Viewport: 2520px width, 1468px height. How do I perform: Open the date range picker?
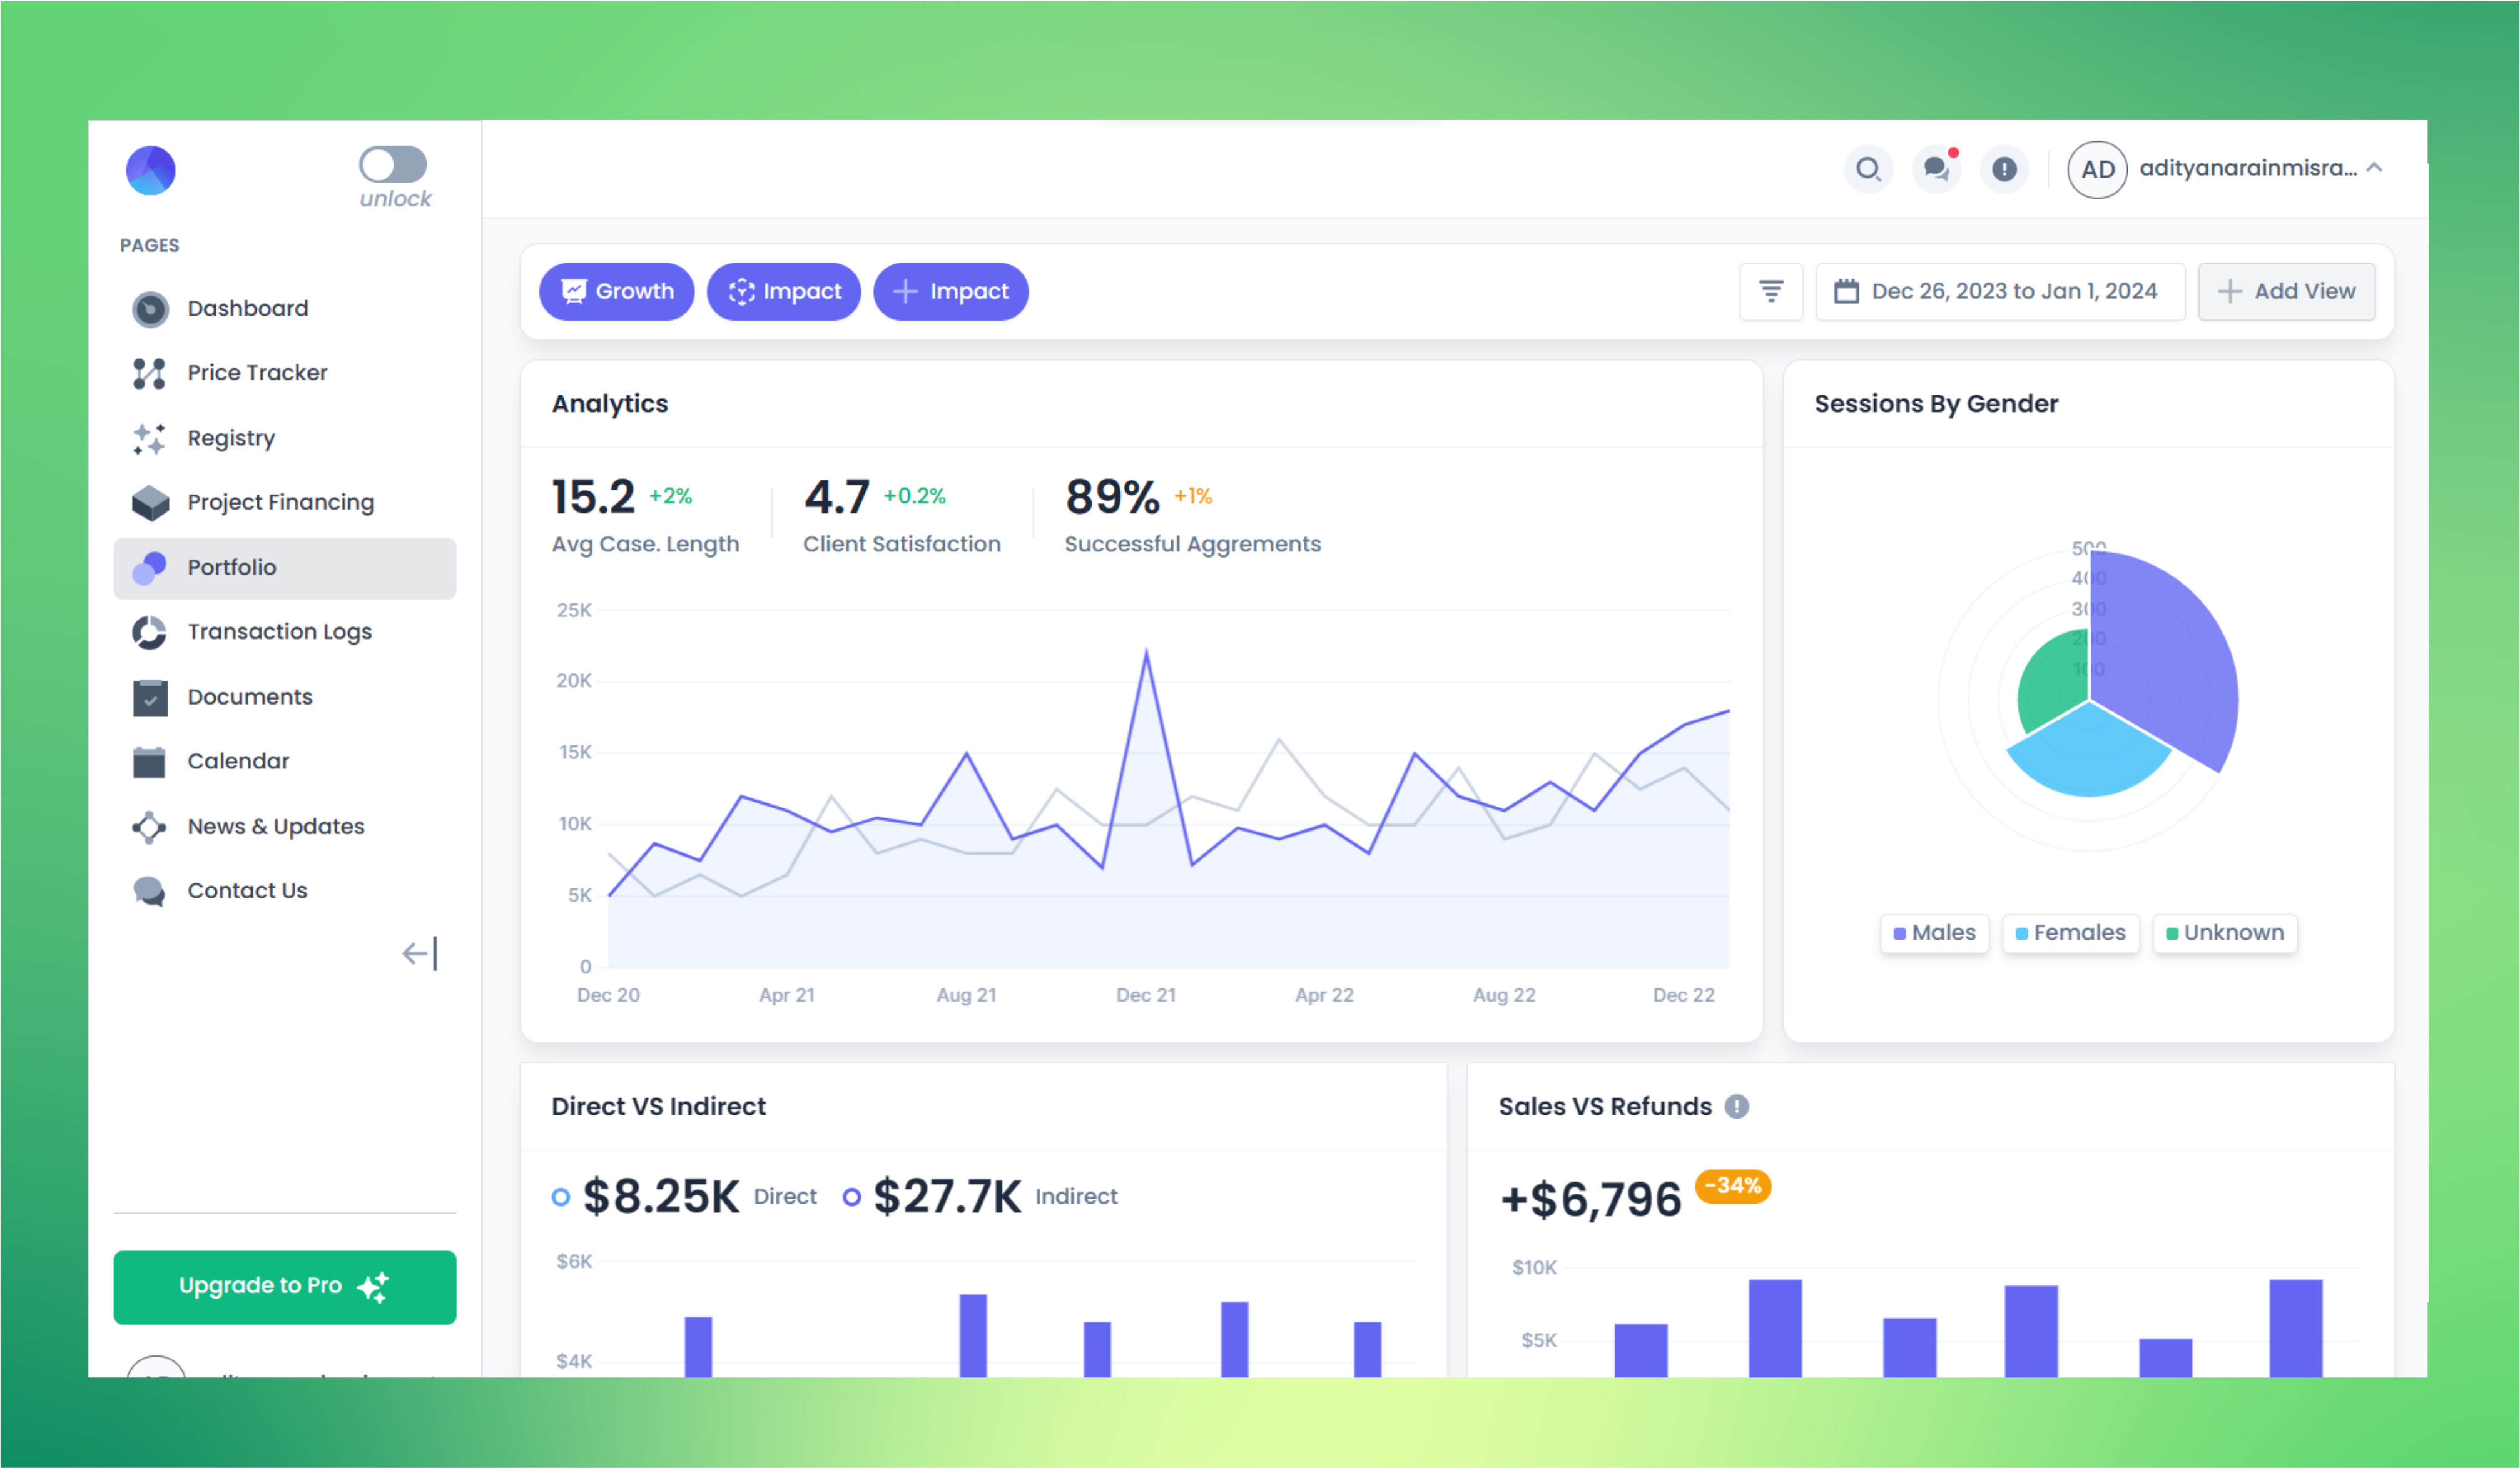click(2000, 291)
